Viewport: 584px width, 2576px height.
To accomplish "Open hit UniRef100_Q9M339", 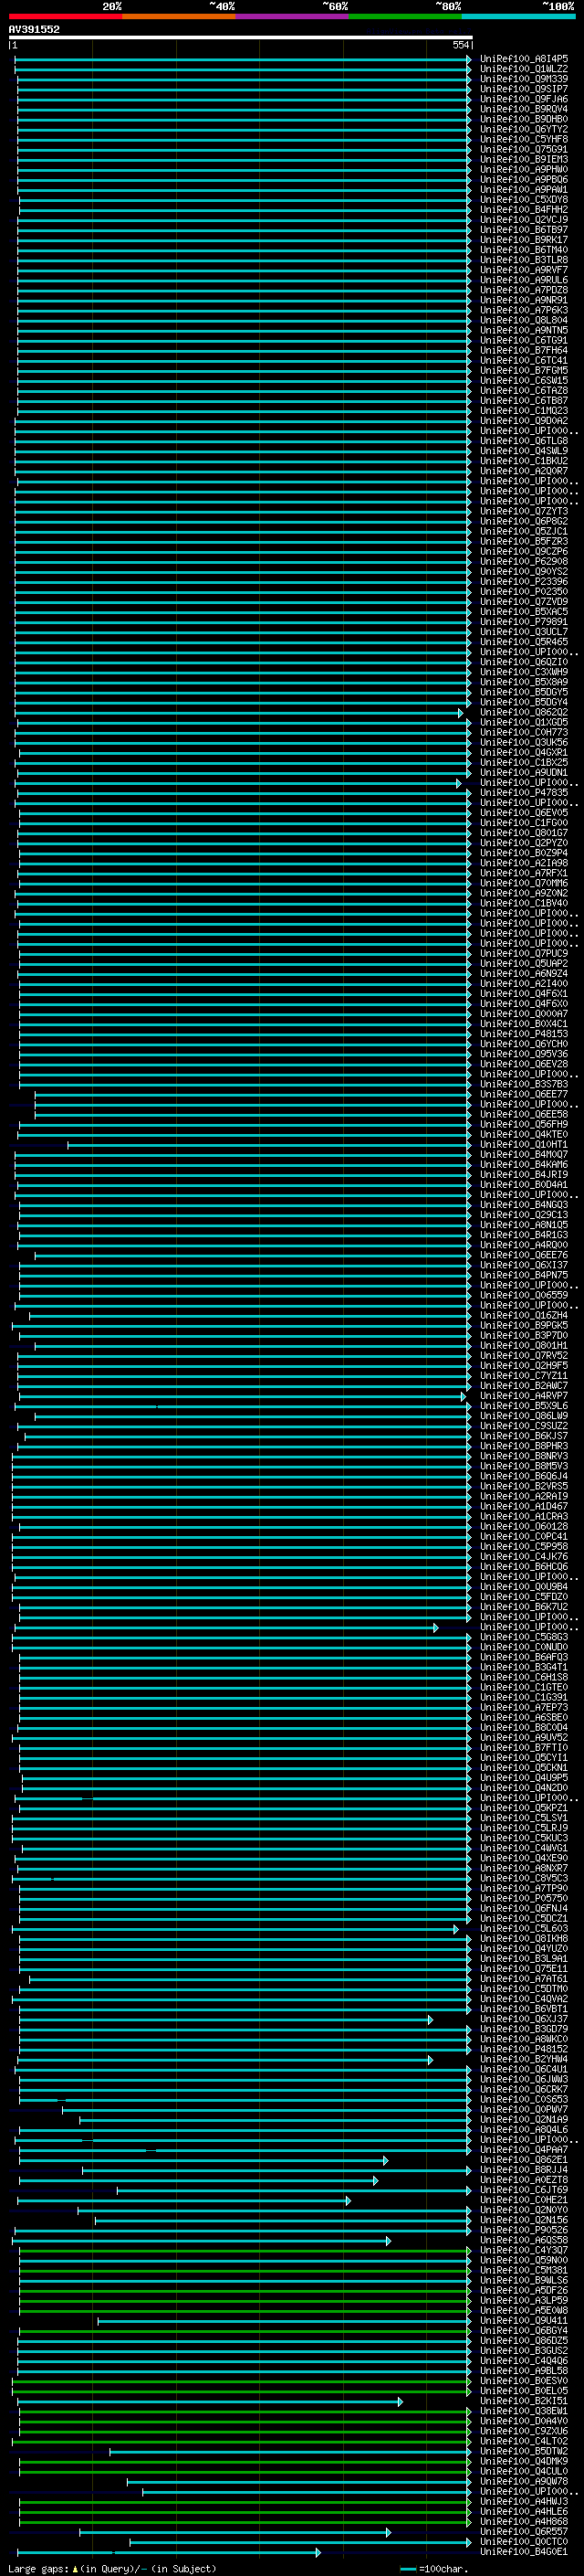I will (524, 79).
